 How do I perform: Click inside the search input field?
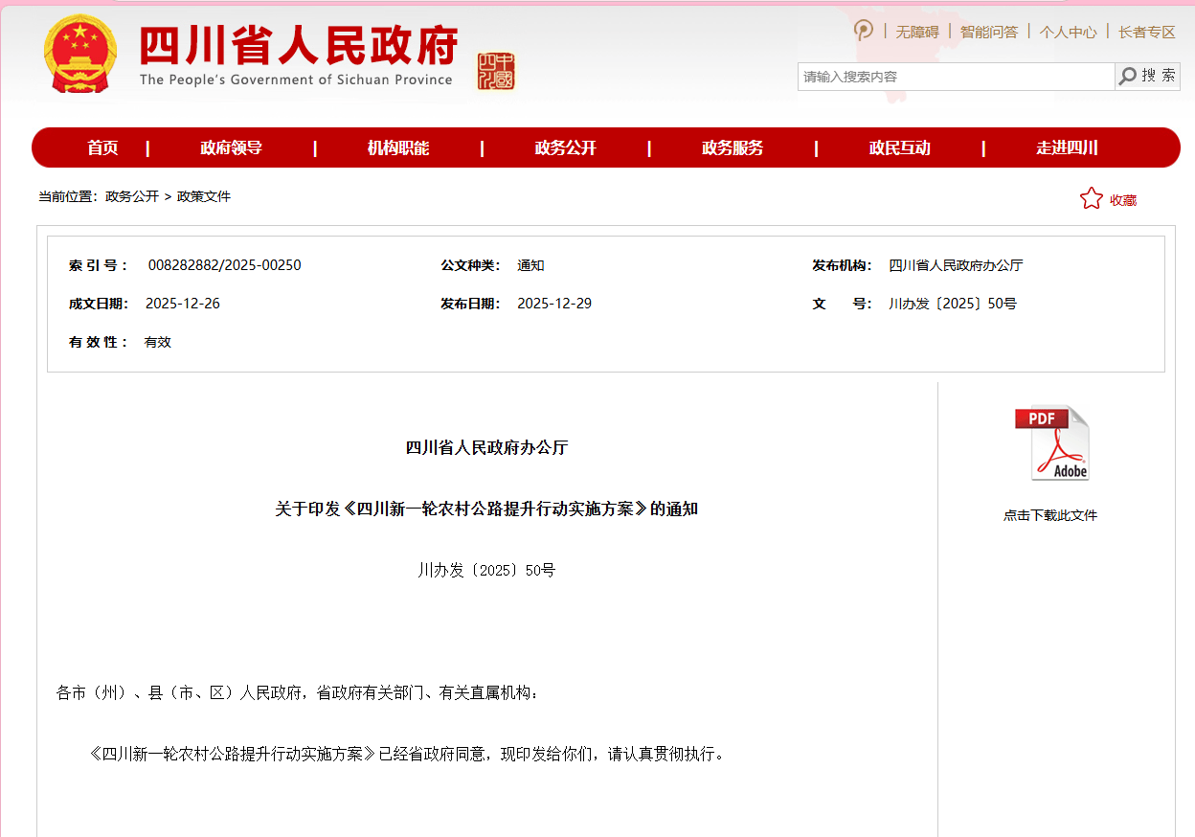click(955, 77)
